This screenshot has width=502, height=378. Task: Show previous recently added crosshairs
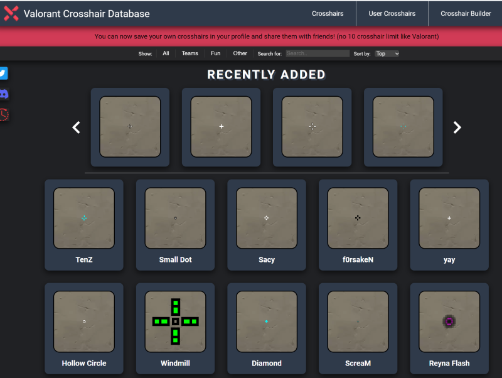tap(77, 127)
